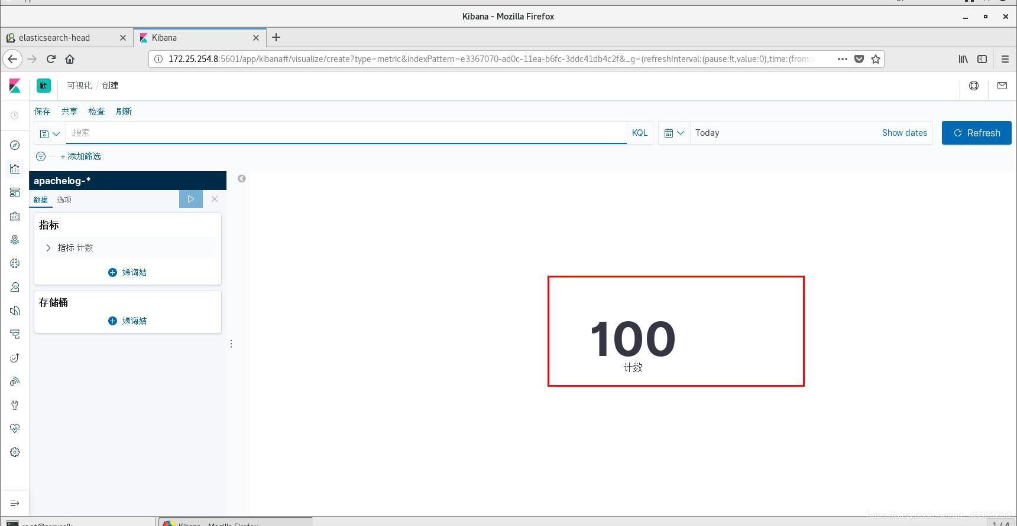
Task: Click the apachelog-* index pattern title
Action: (62, 181)
